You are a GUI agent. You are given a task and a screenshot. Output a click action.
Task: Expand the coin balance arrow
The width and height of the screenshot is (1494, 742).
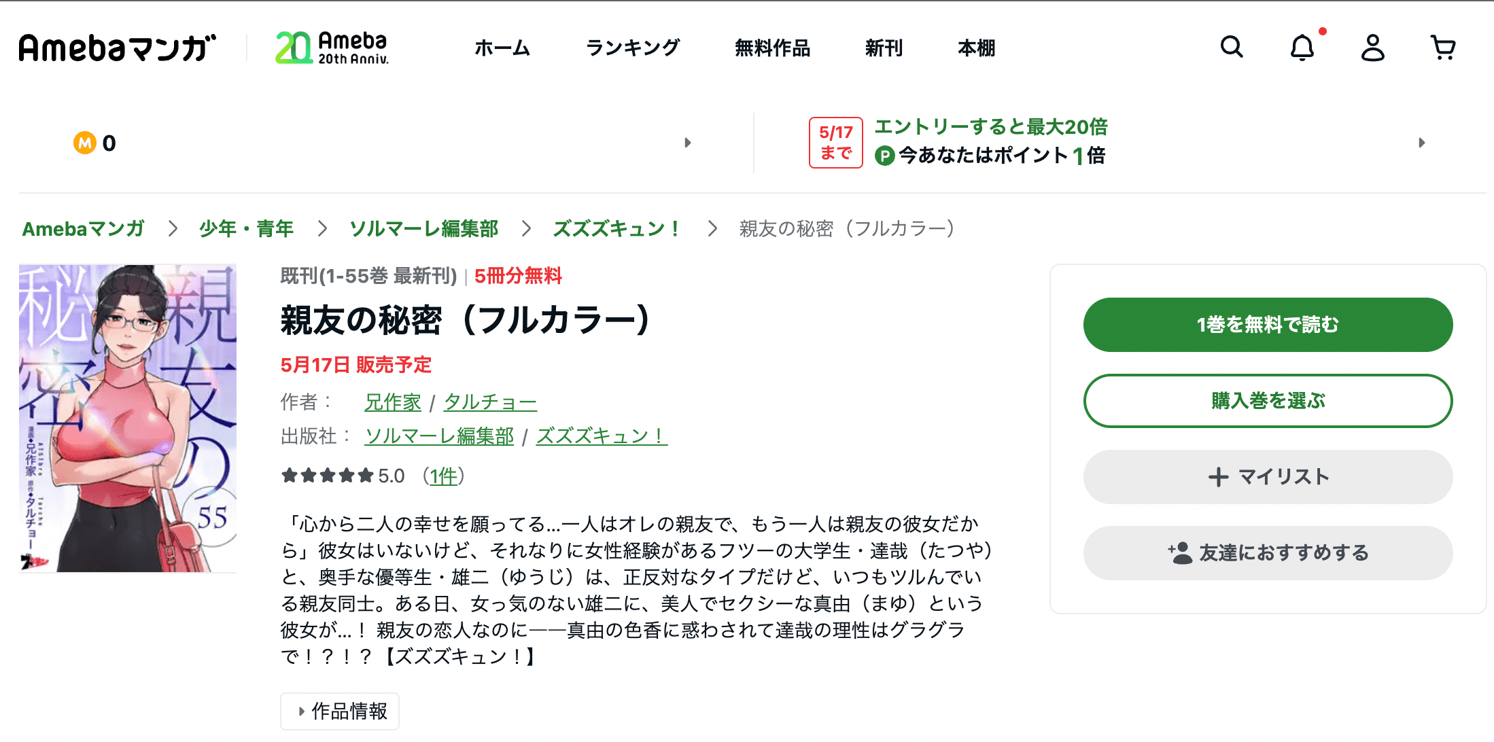point(687,143)
